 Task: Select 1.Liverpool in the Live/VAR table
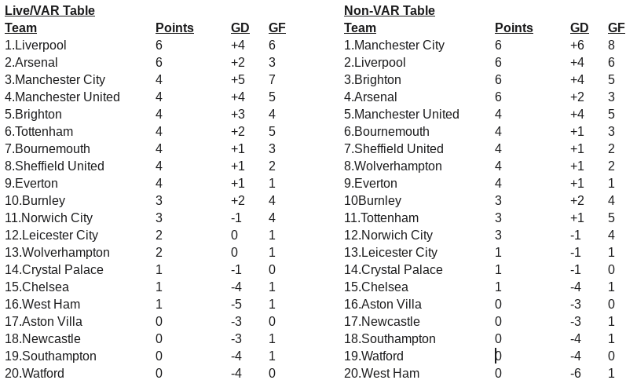[35, 46]
